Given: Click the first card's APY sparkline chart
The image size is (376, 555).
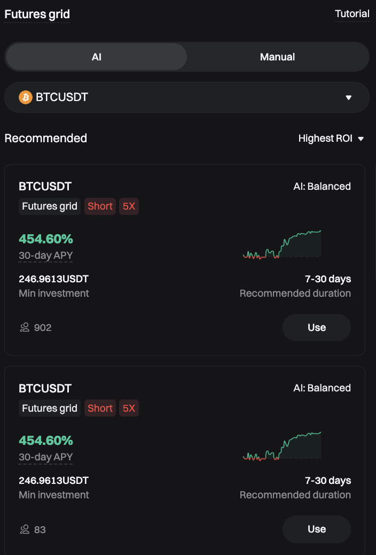Looking at the screenshot, I should click(282, 245).
